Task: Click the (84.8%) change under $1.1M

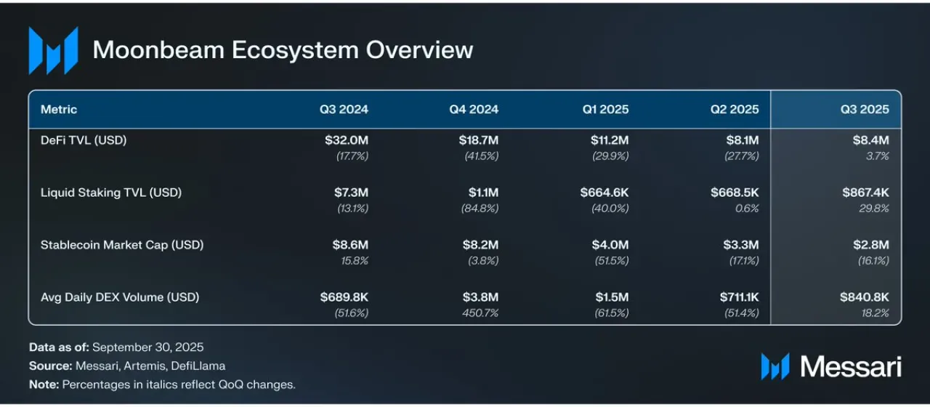Action: pyautogui.click(x=482, y=209)
